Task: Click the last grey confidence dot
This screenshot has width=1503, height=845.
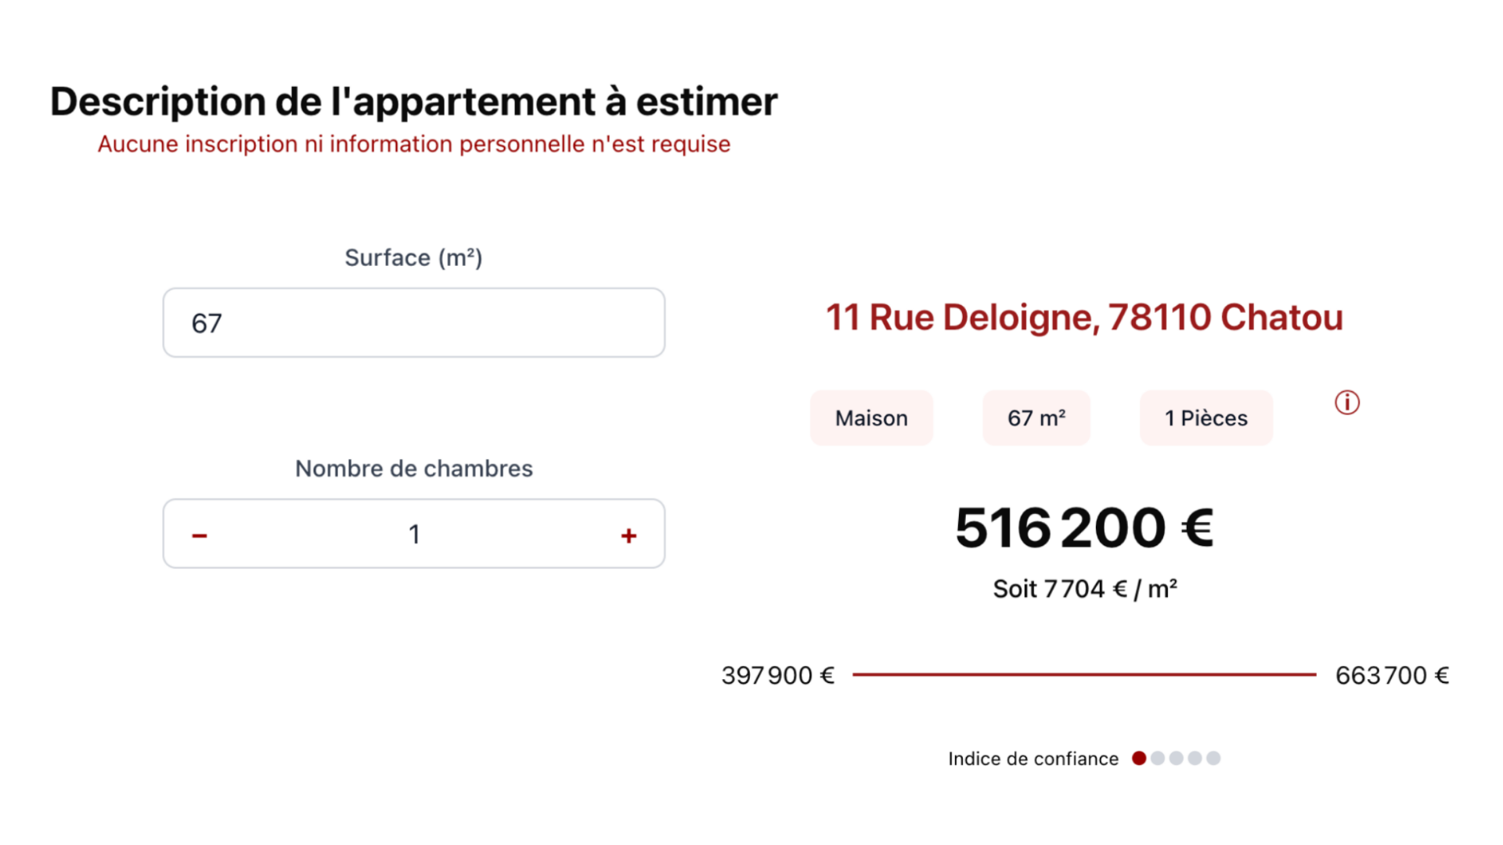Action: click(1213, 758)
